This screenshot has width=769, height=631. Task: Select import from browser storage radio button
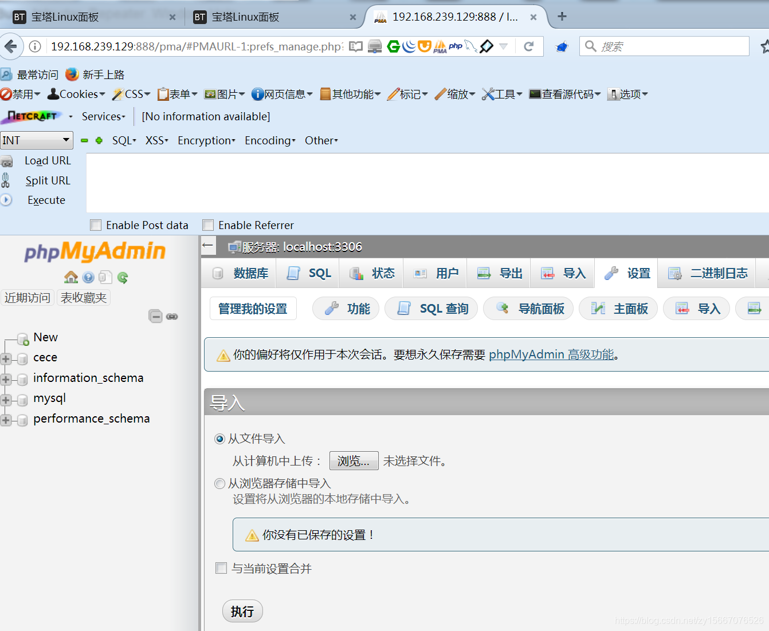coord(219,483)
